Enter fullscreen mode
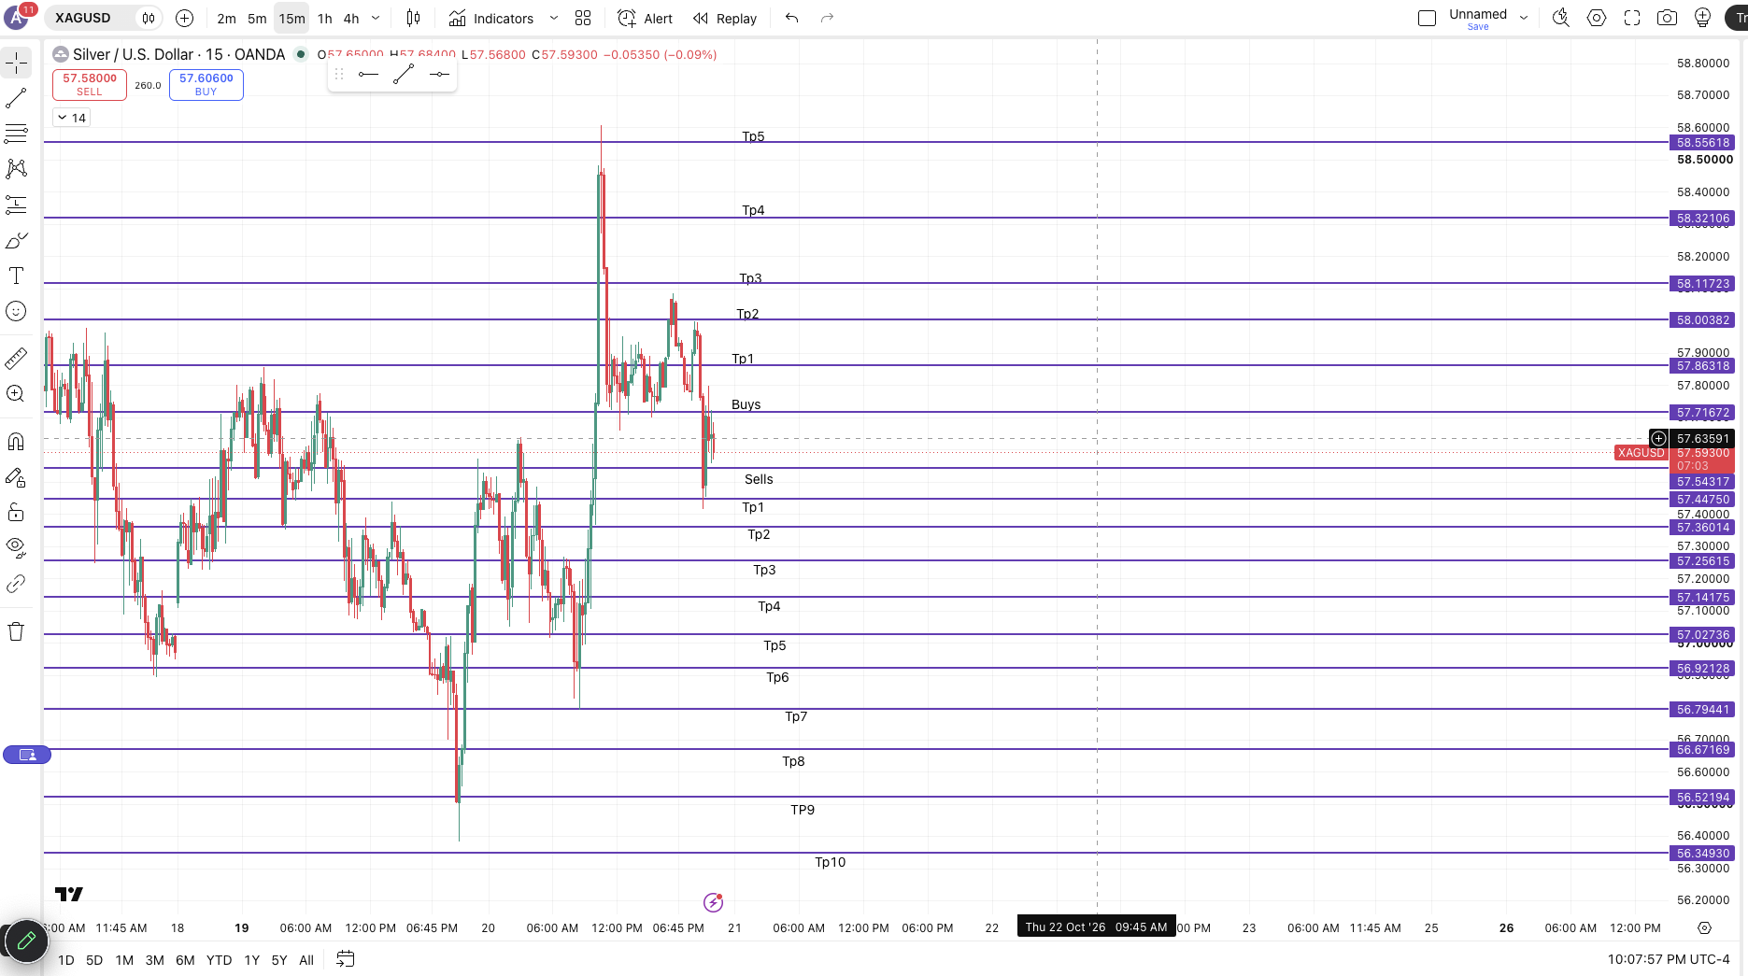This screenshot has height=976, width=1748. tap(1632, 18)
